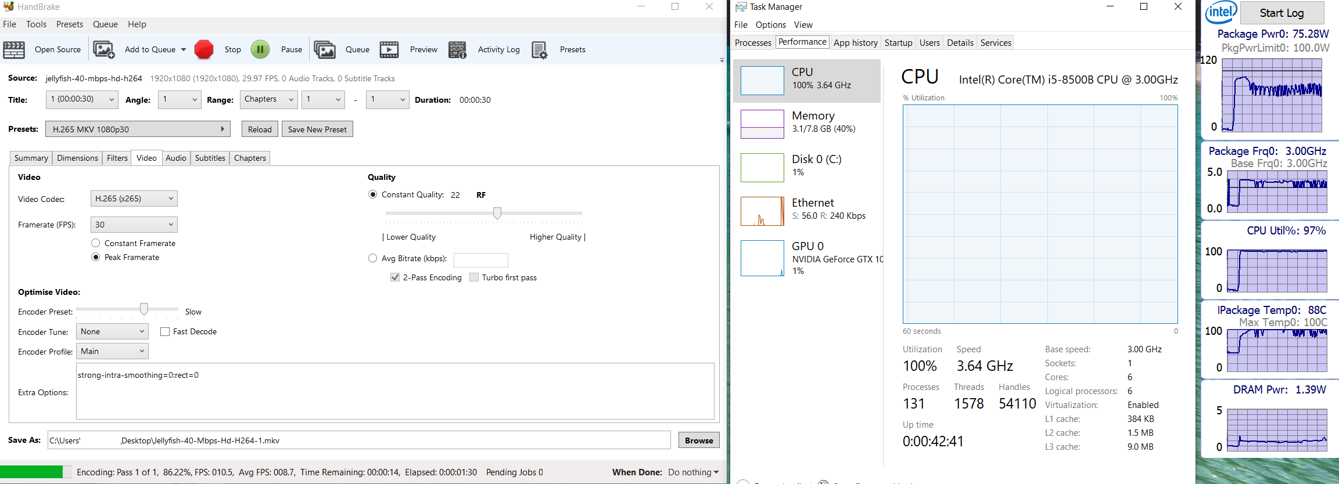Open the end chapter dropdown
The height and width of the screenshot is (484, 1339).
point(387,99)
